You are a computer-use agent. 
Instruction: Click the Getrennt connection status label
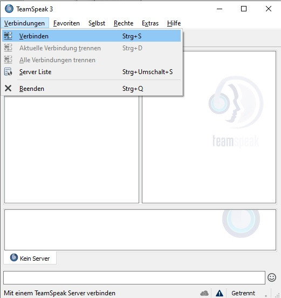[x=243, y=293]
